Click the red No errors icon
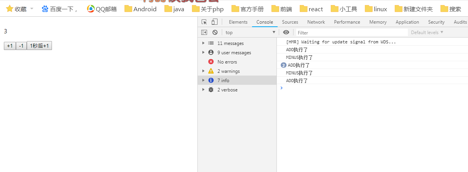468x172 pixels. click(x=211, y=62)
